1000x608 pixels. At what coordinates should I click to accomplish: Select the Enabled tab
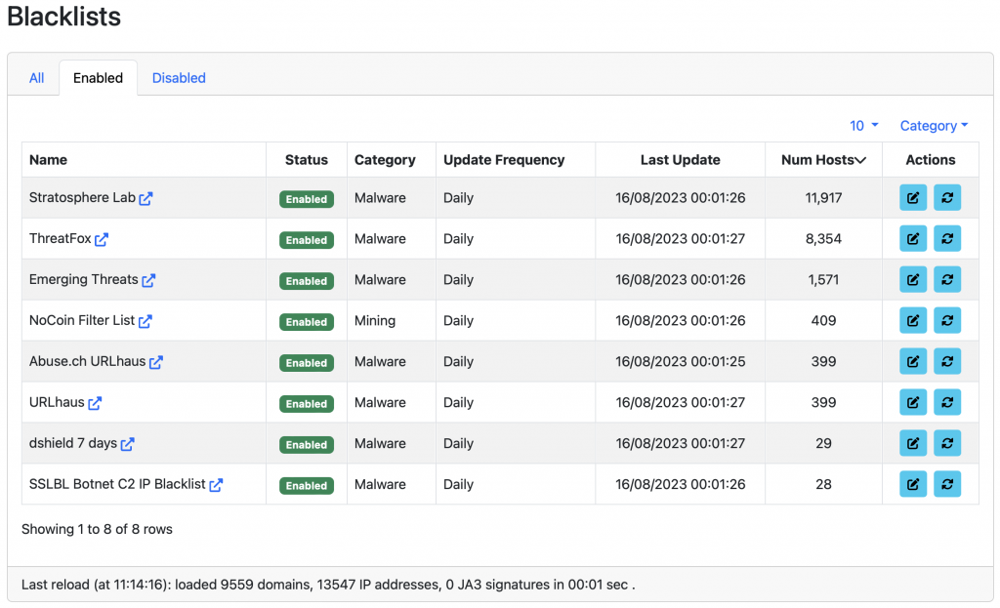click(99, 78)
